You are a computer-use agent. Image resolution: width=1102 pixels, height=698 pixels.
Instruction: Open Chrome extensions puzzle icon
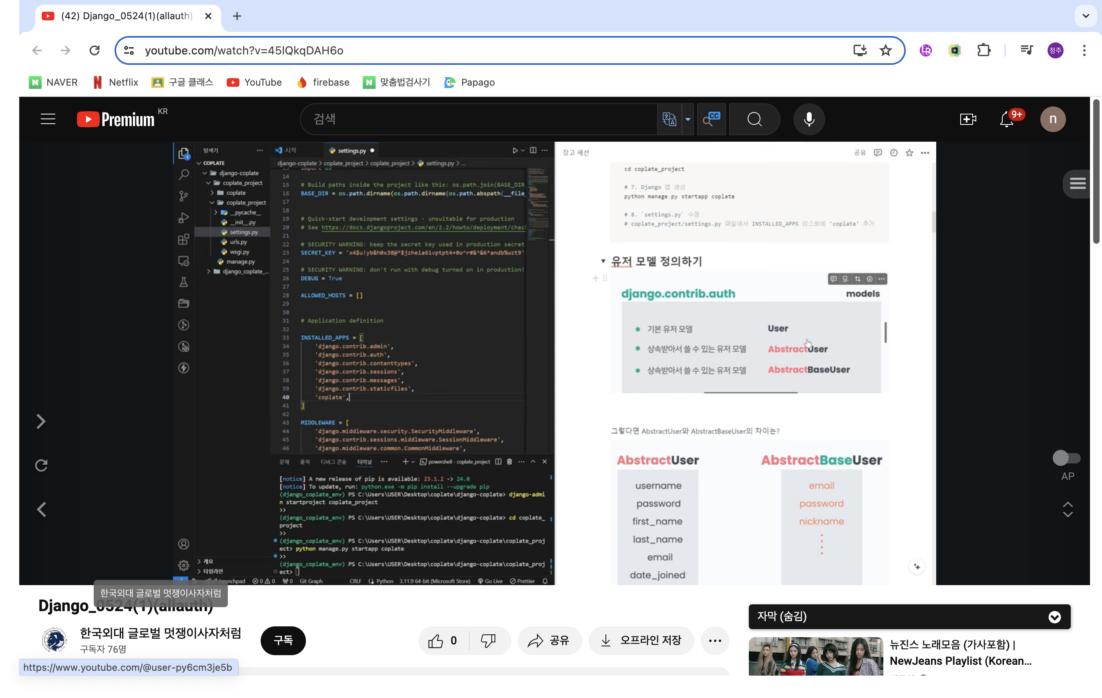(x=983, y=50)
